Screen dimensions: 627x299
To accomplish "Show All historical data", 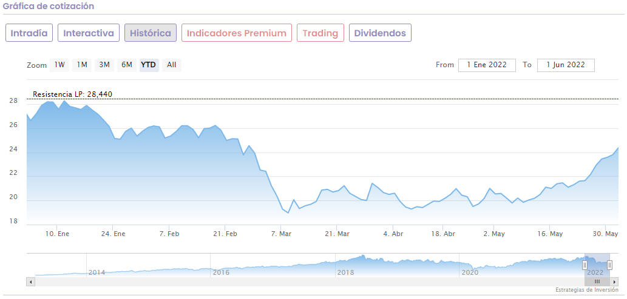I will point(172,65).
